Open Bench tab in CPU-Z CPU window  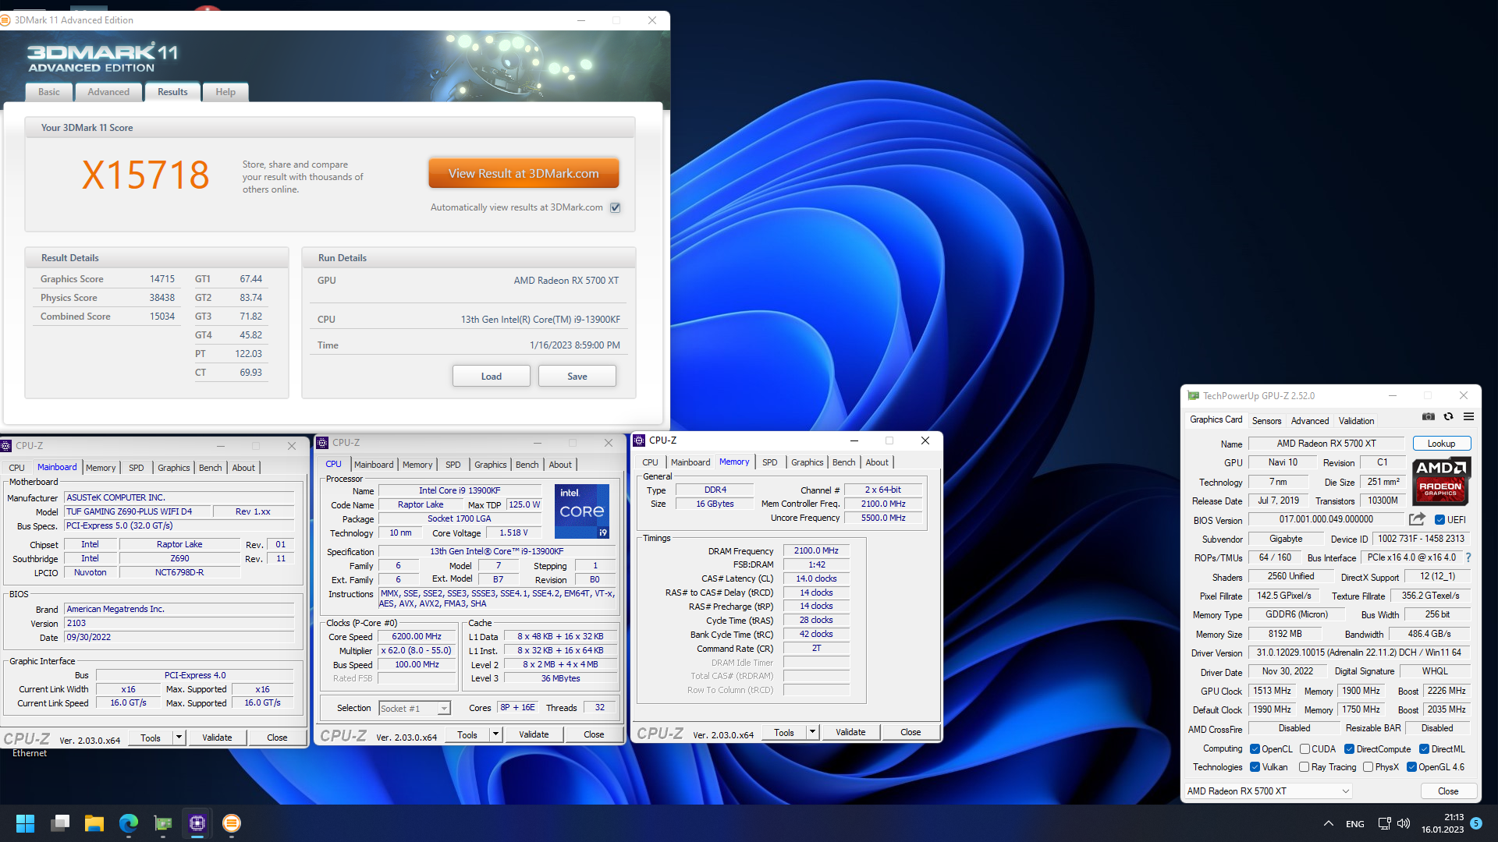[527, 465]
